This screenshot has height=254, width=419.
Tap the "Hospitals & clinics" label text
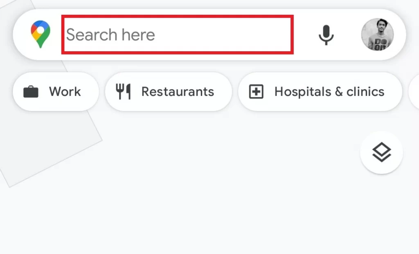[329, 92]
